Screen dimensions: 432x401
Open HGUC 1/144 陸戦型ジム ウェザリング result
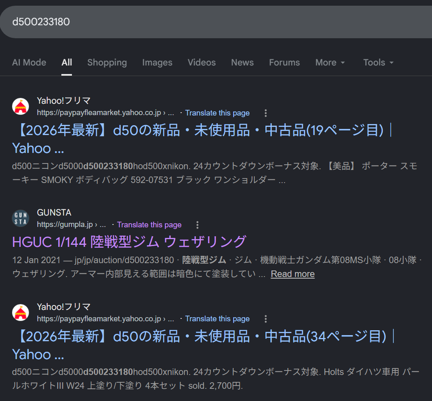(x=129, y=242)
